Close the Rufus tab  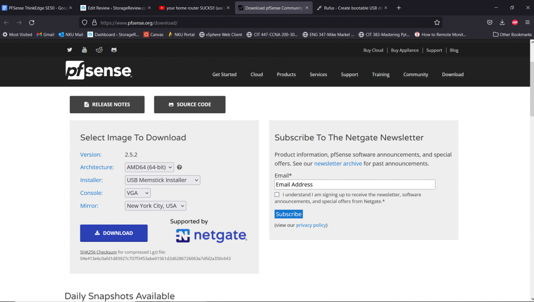coord(386,8)
